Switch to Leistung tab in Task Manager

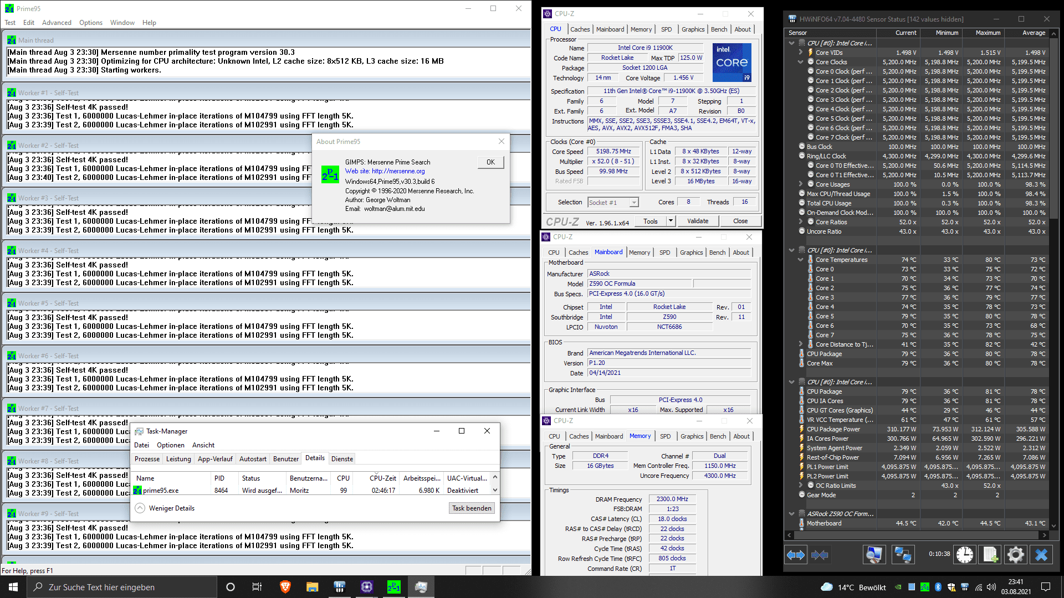178,459
